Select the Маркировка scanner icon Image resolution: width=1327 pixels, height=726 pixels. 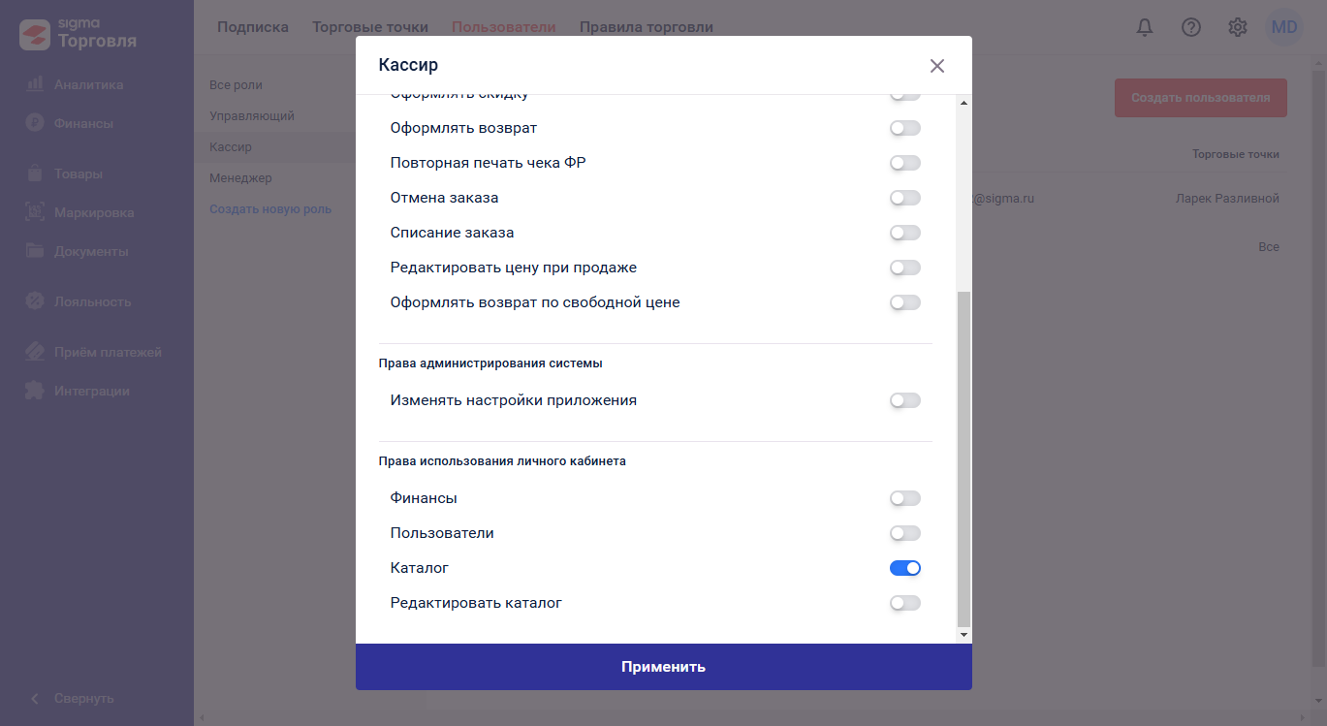point(35,212)
